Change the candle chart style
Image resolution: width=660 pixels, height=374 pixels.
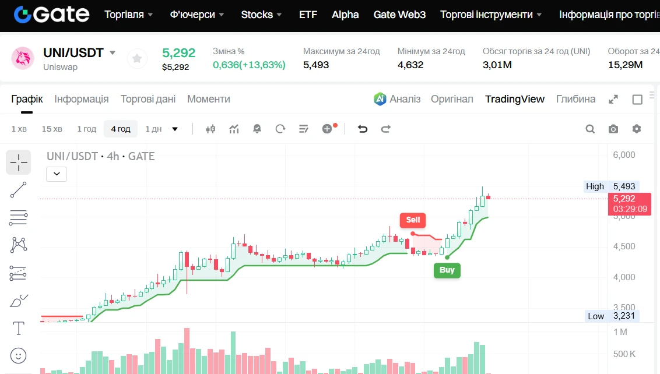pyautogui.click(x=210, y=129)
